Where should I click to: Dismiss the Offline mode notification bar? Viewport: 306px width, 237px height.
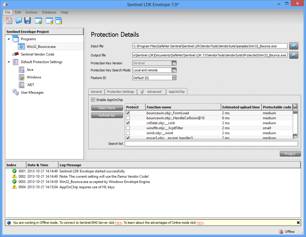298,223
